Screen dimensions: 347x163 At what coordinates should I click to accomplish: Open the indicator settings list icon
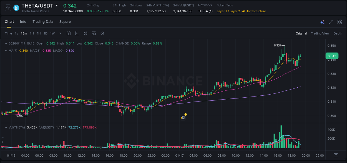[x=94, y=33]
